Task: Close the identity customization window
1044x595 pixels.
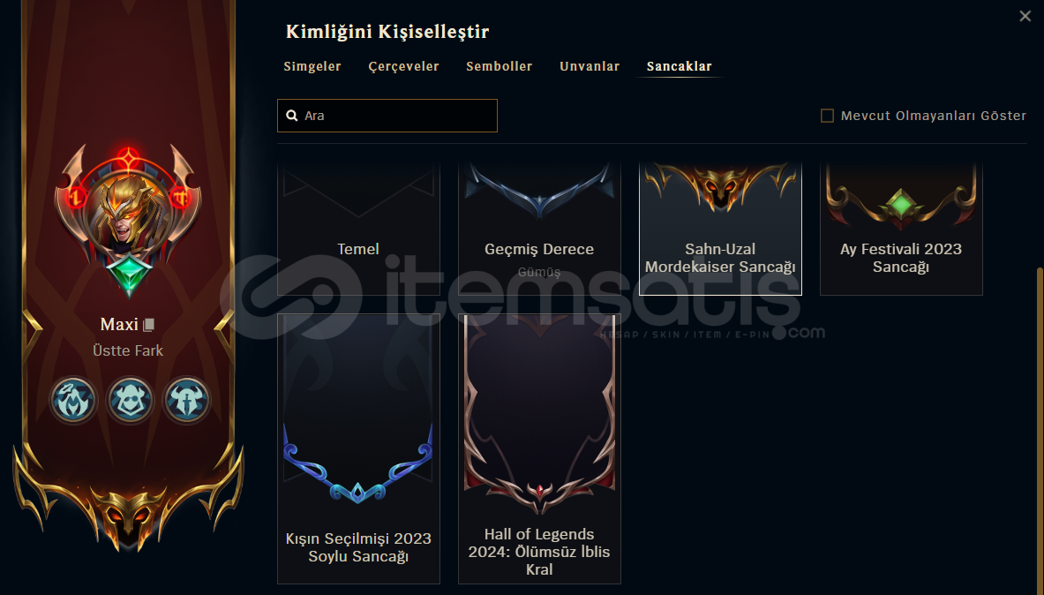Action: coord(1025,16)
